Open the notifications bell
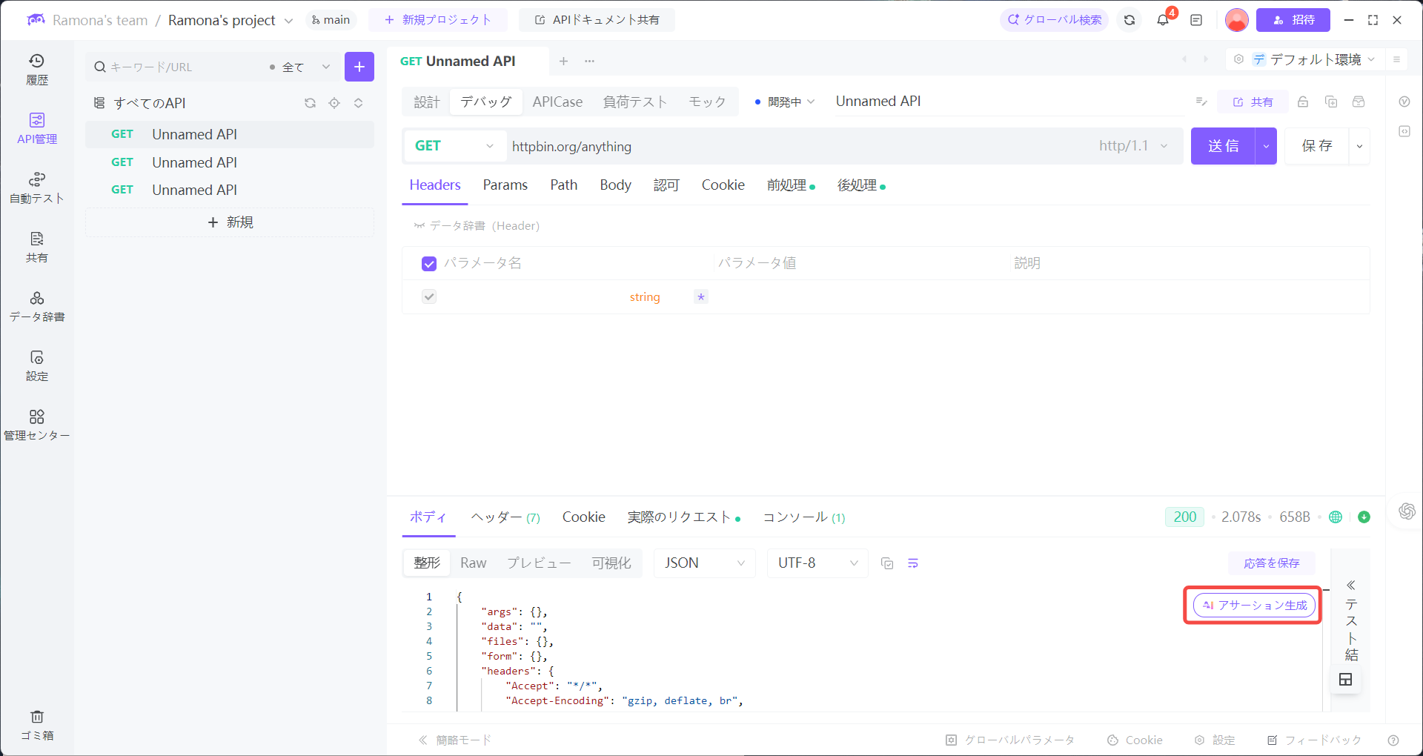1423x756 pixels. click(1161, 20)
